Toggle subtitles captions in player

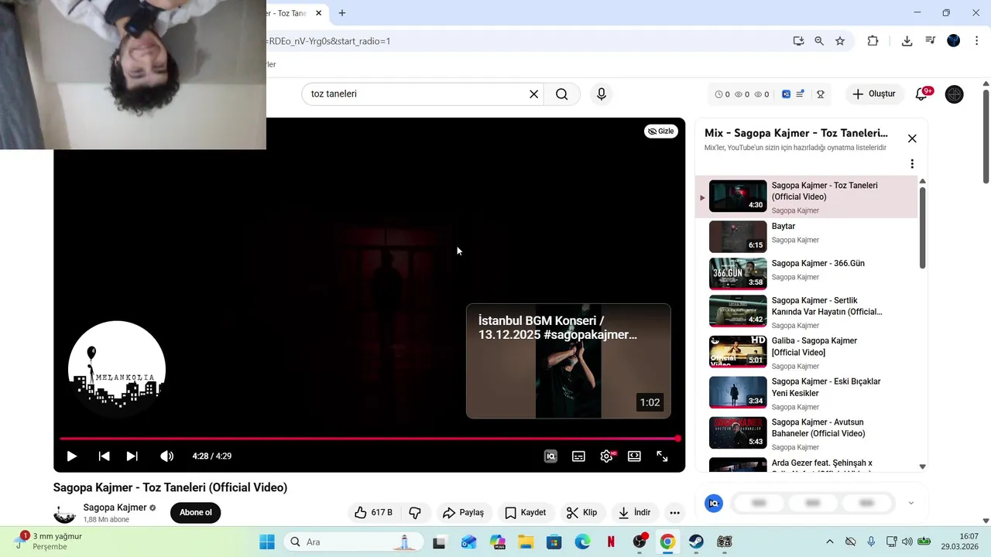pos(578,456)
